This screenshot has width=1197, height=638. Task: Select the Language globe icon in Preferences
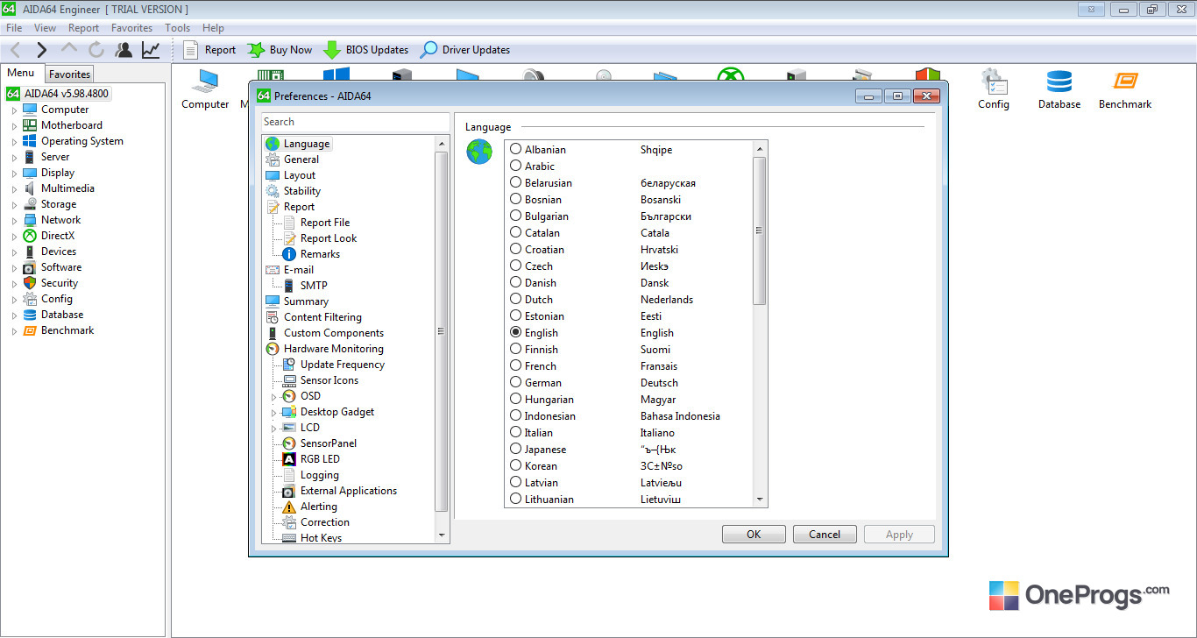click(x=273, y=144)
